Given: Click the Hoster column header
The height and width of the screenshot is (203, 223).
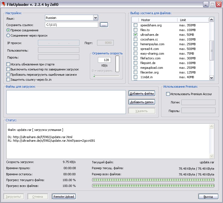Looking at the screenshot, I should (x=158, y=20).
